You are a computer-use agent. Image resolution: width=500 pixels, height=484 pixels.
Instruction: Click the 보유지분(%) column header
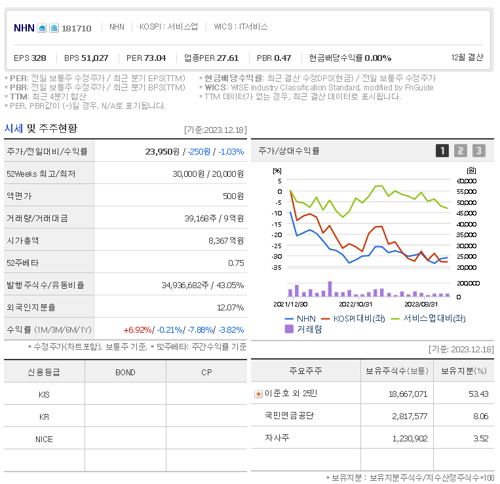tap(464, 371)
